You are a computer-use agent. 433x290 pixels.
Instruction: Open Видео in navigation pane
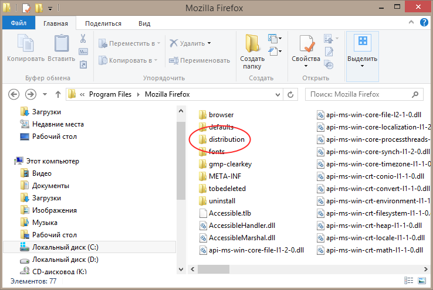[x=36, y=173]
